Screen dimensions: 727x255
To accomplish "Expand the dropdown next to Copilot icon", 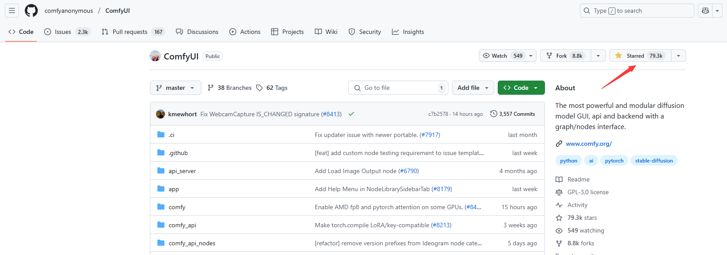I will (717, 11).
